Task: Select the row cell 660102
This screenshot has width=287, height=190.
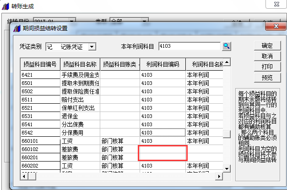Action: pos(40,149)
